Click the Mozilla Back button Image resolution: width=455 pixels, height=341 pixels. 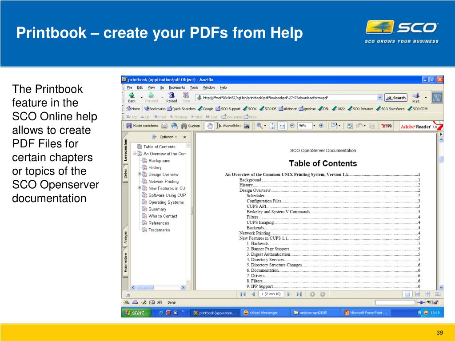click(132, 97)
